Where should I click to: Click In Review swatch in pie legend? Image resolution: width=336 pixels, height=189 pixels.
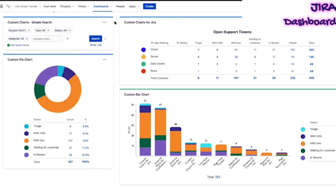pos(26,155)
